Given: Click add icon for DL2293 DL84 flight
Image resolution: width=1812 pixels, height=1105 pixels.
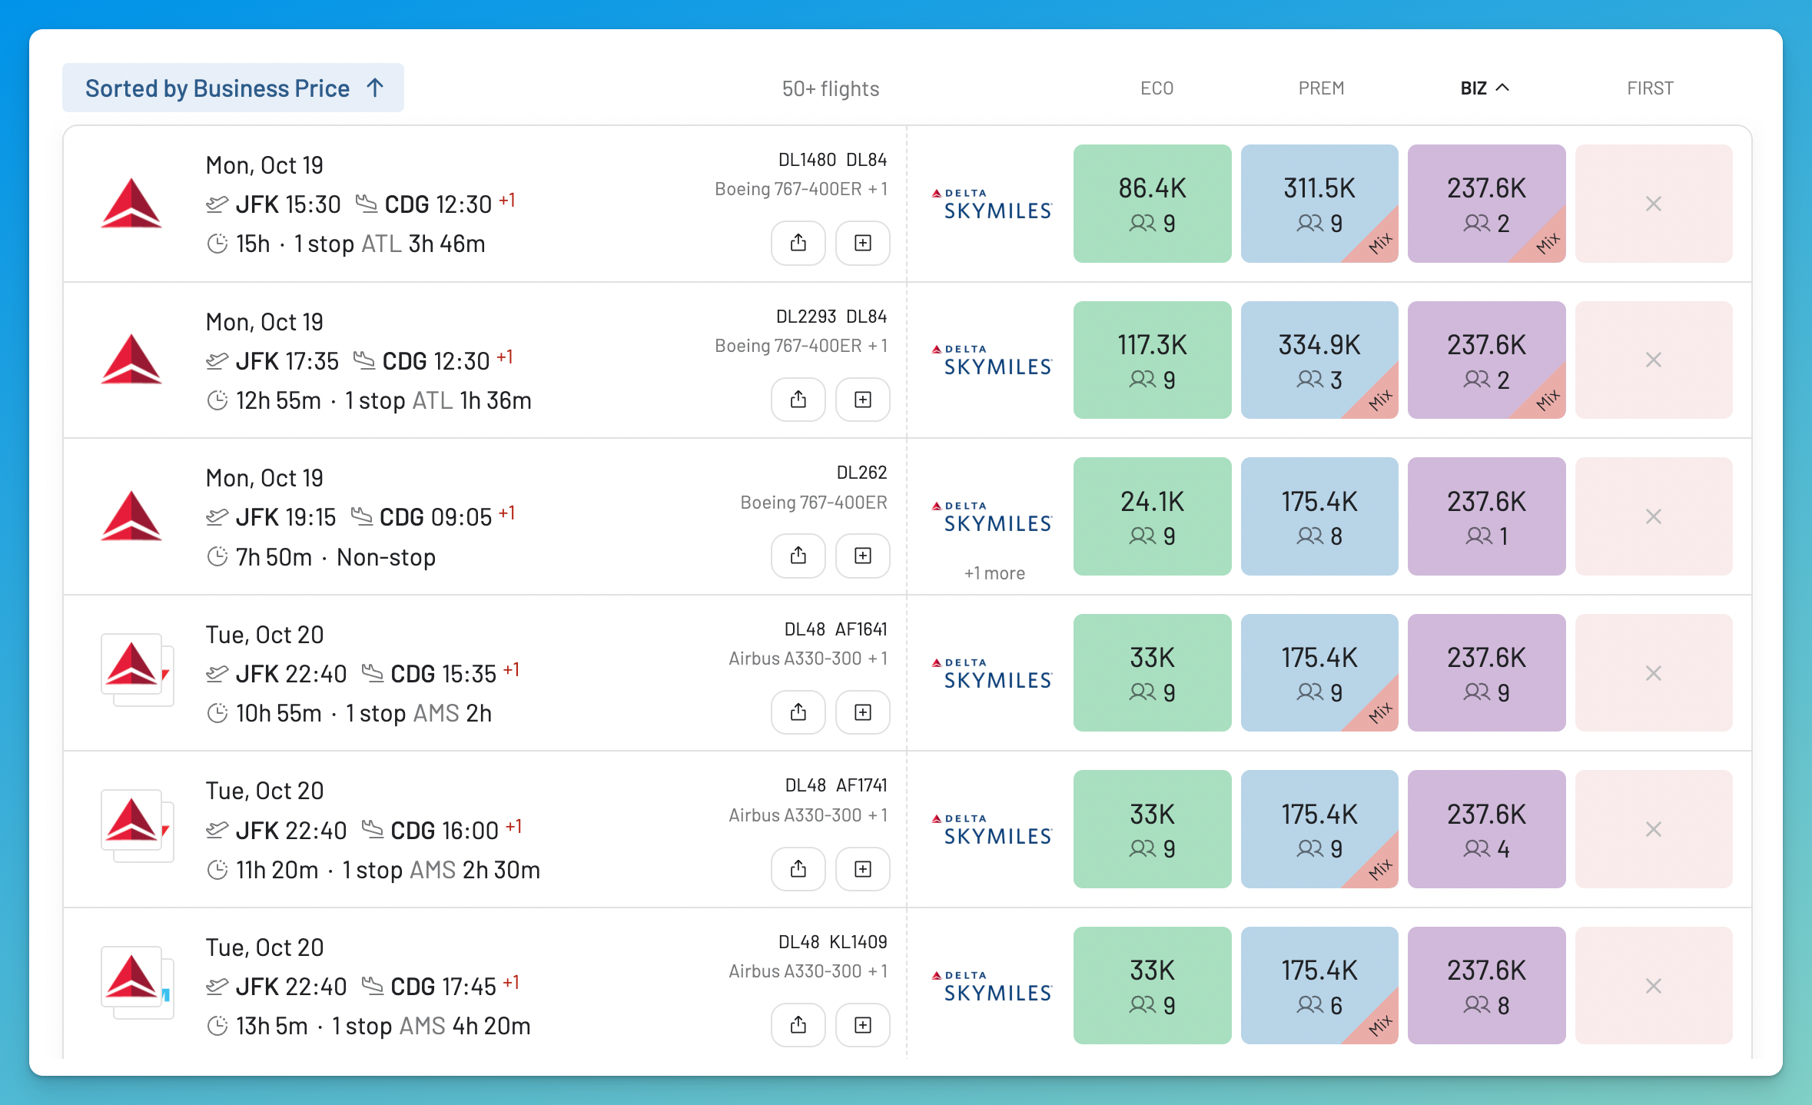Looking at the screenshot, I should [863, 400].
